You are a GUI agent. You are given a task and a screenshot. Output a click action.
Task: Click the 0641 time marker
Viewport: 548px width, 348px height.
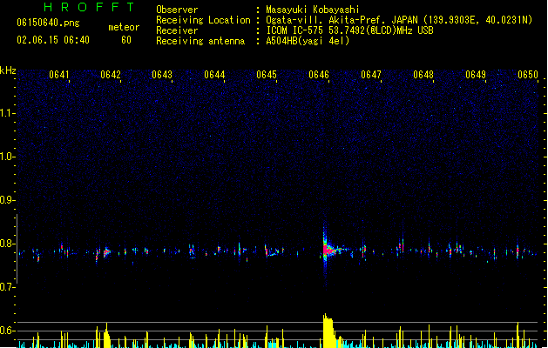click(x=58, y=75)
